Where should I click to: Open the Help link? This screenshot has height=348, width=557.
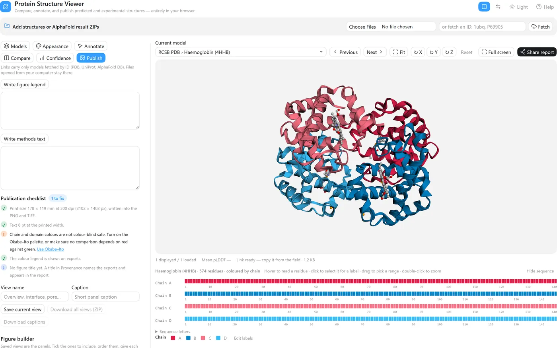[x=545, y=7]
